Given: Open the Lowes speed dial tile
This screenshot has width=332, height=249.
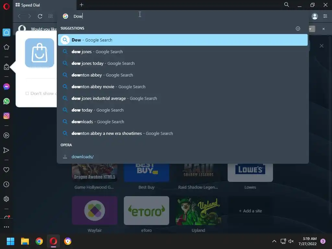Looking at the screenshot, I should pos(250,172).
